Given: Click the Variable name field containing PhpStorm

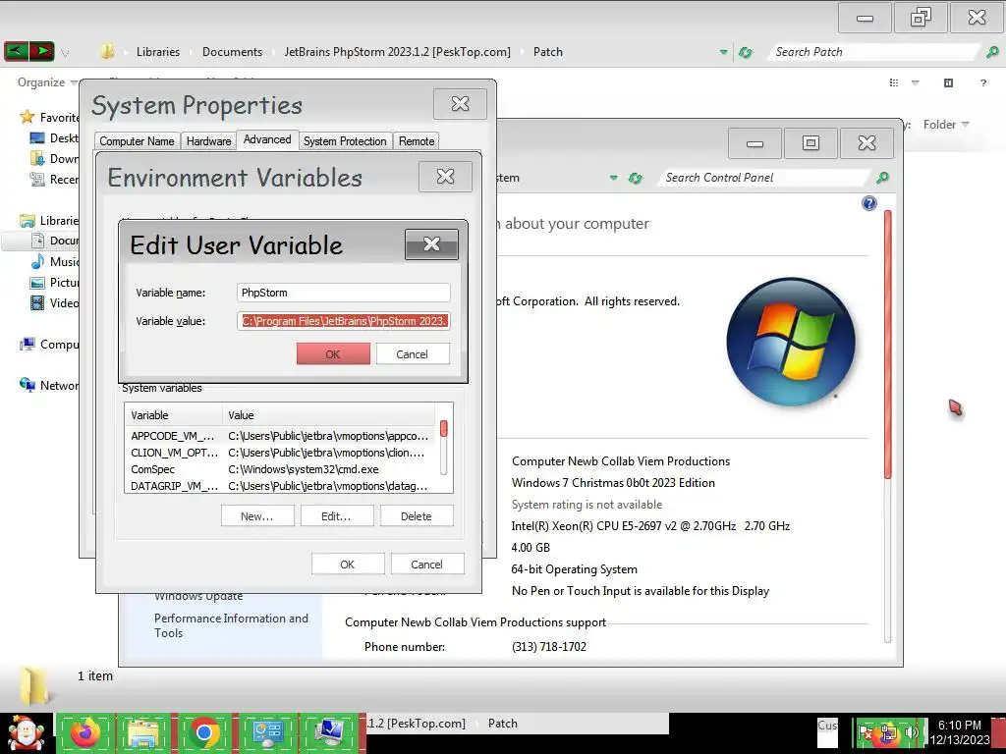Looking at the screenshot, I should [x=343, y=293].
